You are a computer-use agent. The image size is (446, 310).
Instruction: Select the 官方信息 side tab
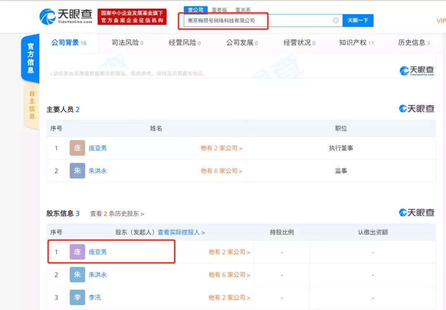(31, 58)
